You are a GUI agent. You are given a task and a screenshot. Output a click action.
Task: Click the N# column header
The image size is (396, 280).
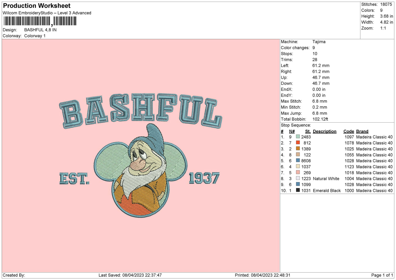[x=292, y=131]
